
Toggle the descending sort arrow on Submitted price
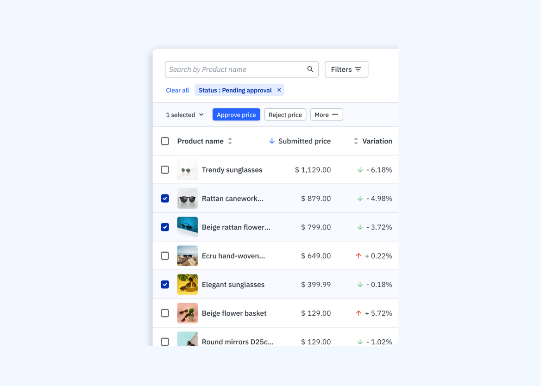coord(272,141)
